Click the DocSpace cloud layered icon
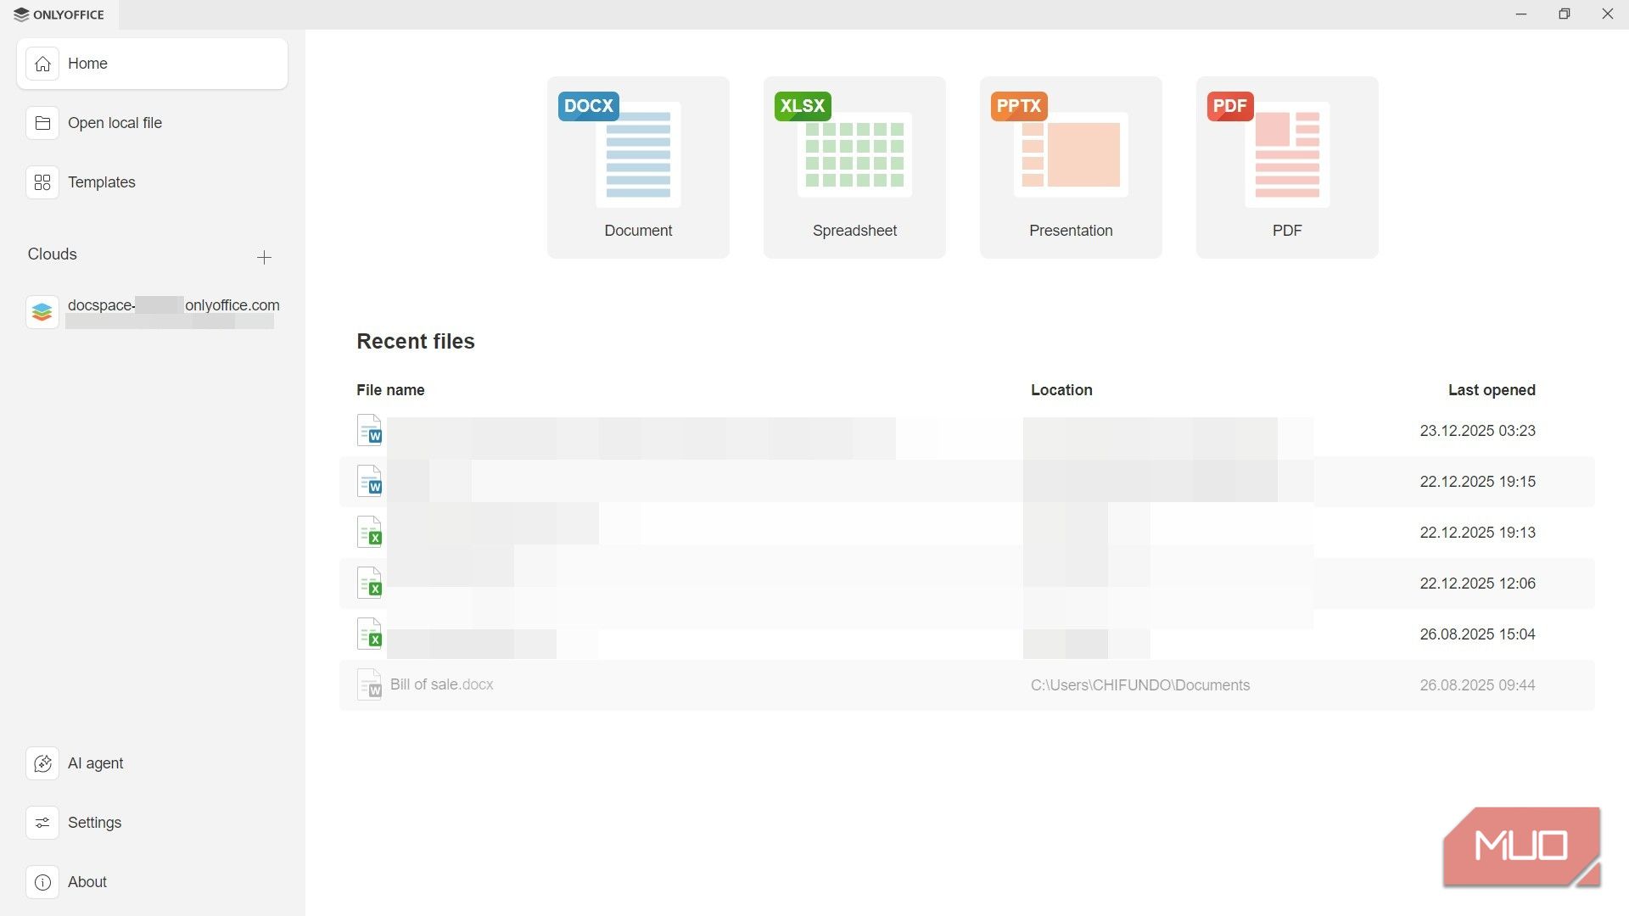 tap(42, 312)
